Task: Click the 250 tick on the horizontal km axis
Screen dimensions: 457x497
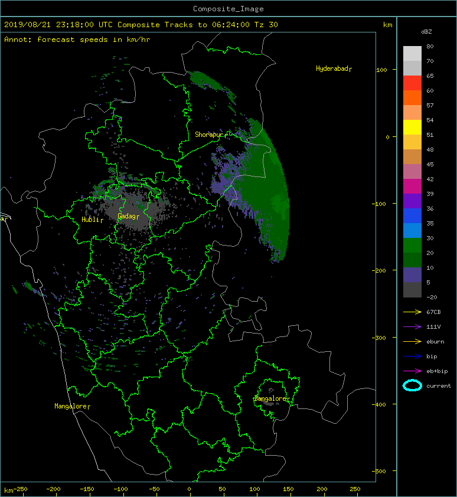Action: (355, 489)
